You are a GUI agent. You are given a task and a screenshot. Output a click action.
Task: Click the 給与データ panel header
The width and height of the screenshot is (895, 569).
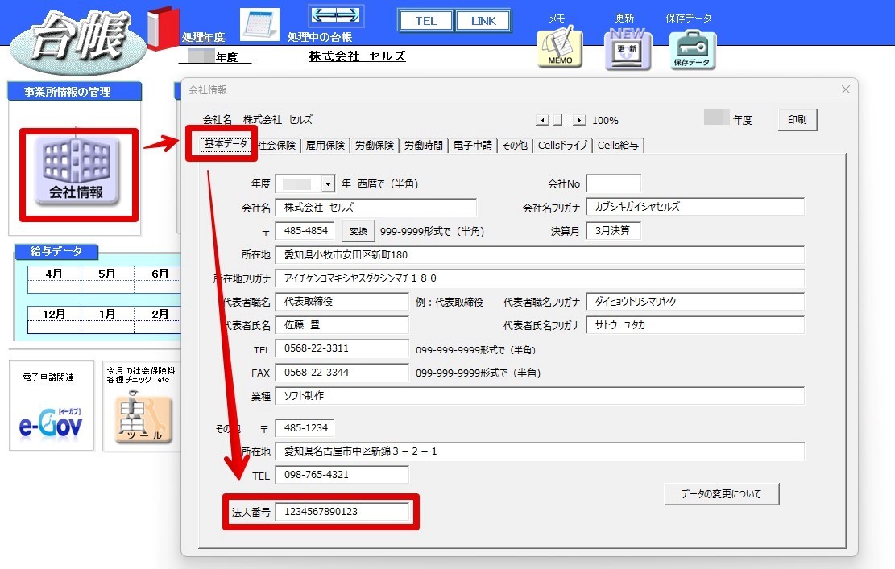pos(56,251)
